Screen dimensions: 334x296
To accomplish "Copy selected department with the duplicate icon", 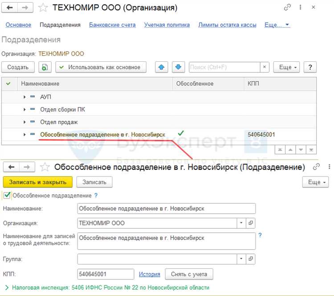I will click(x=45, y=67).
